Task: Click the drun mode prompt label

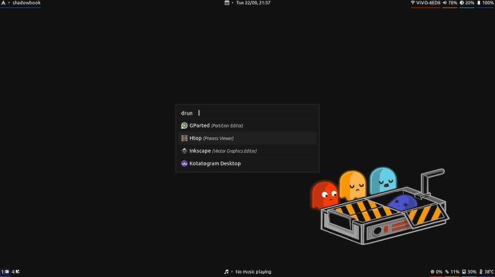Action: pos(187,113)
